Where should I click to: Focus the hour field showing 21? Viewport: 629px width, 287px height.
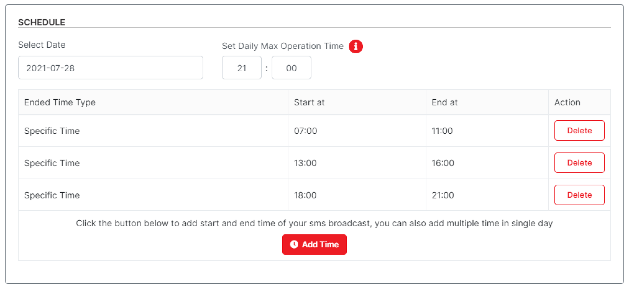(242, 68)
